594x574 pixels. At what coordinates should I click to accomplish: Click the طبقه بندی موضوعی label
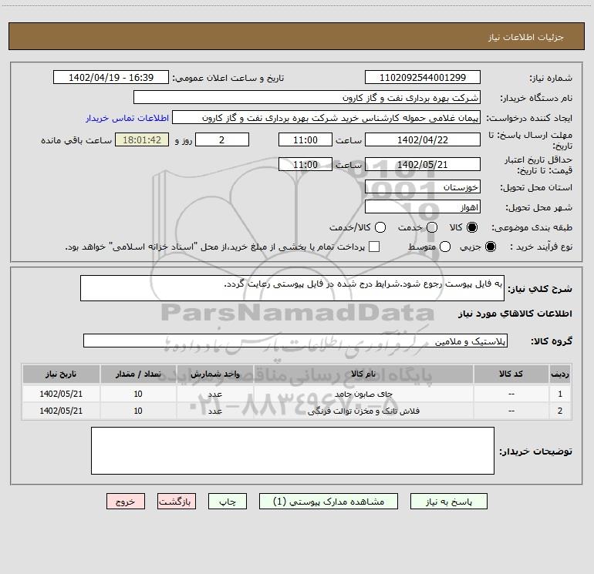[532, 228]
